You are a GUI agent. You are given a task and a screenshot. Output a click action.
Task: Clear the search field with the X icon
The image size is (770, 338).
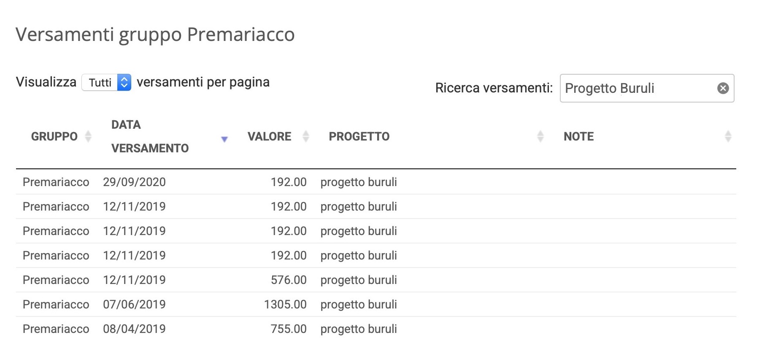pos(723,88)
